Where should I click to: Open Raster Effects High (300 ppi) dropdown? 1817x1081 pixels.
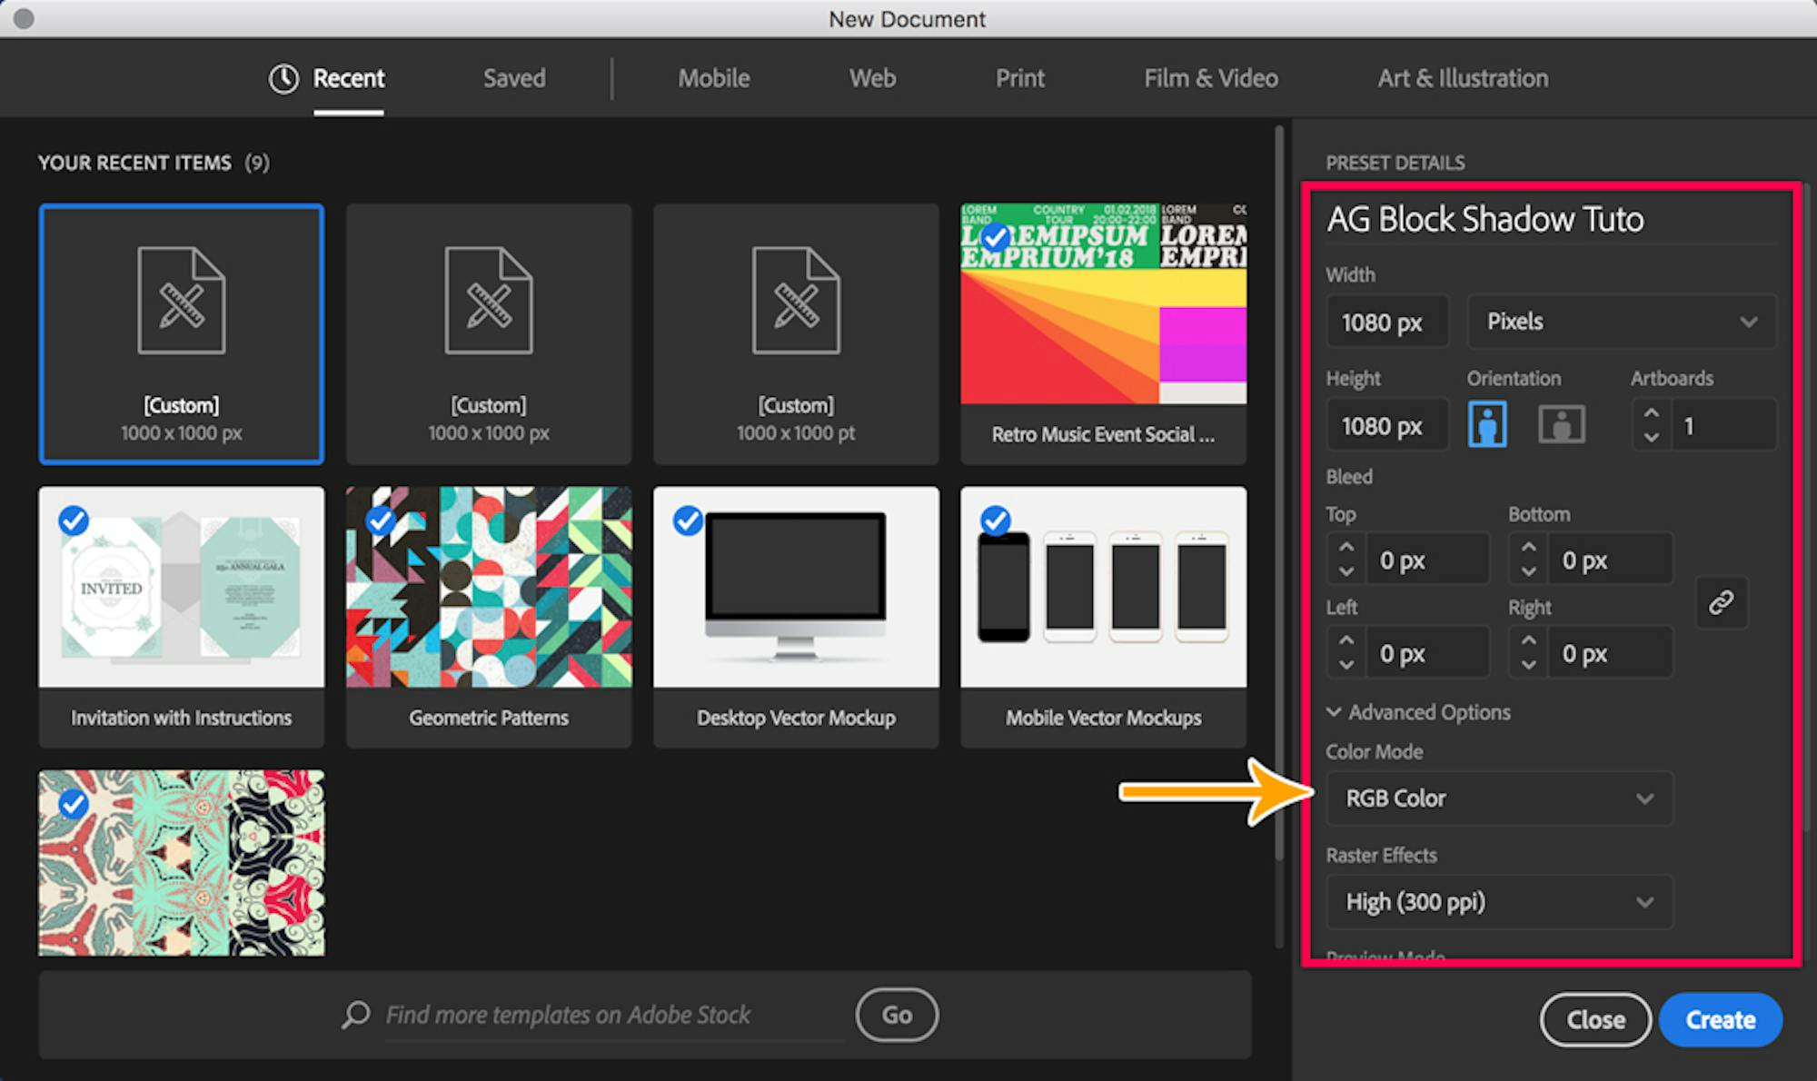(x=1499, y=902)
